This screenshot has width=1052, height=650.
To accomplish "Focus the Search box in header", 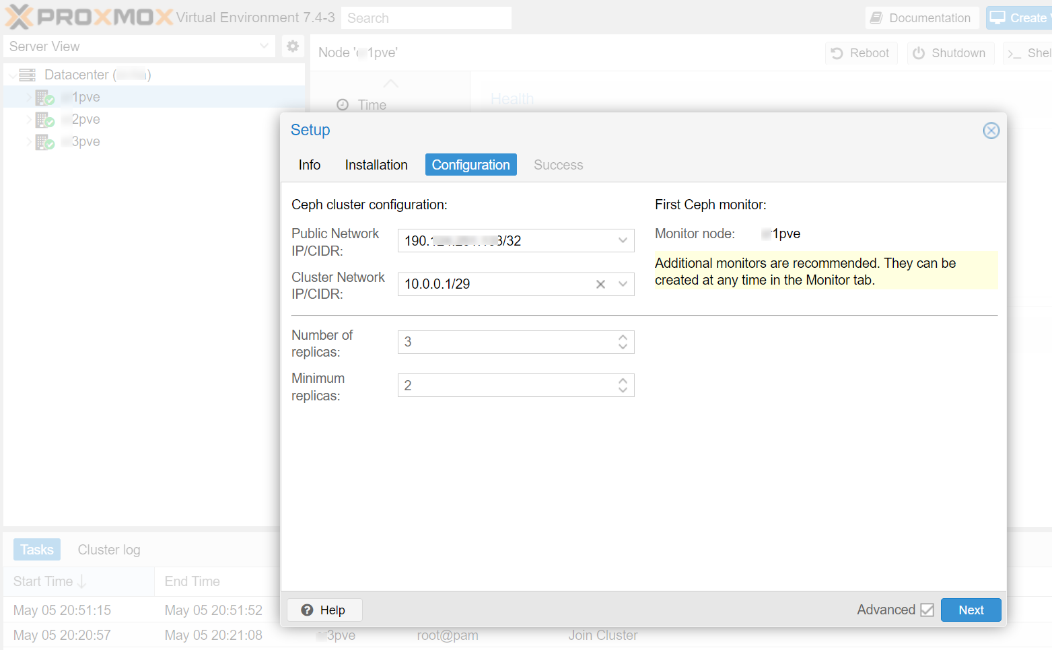I will pyautogui.click(x=426, y=18).
